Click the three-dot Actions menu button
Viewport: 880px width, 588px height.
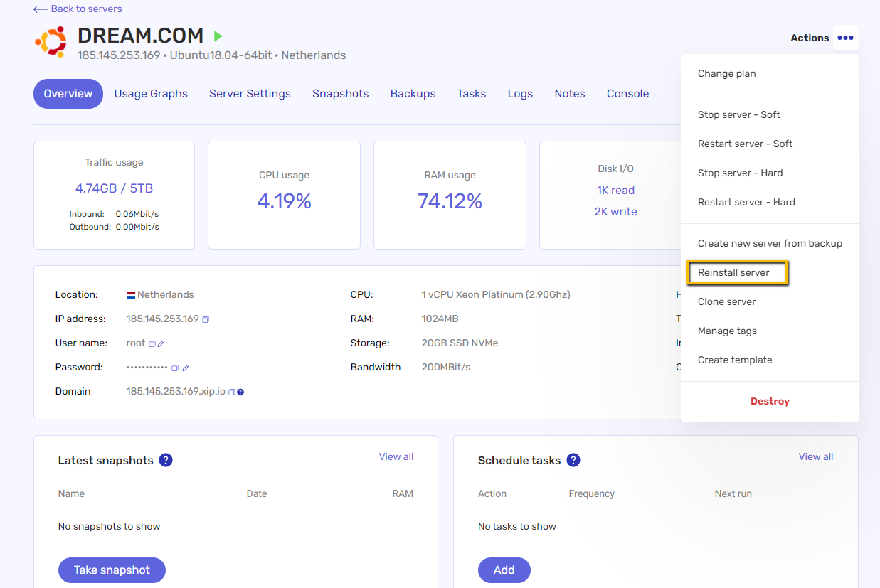(845, 38)
